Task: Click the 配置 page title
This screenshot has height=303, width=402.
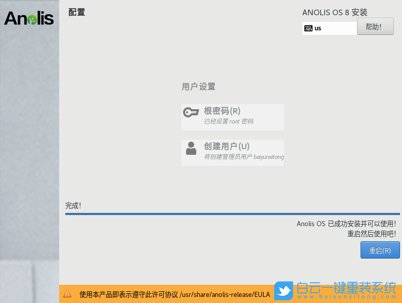Action: pos(77,12)
